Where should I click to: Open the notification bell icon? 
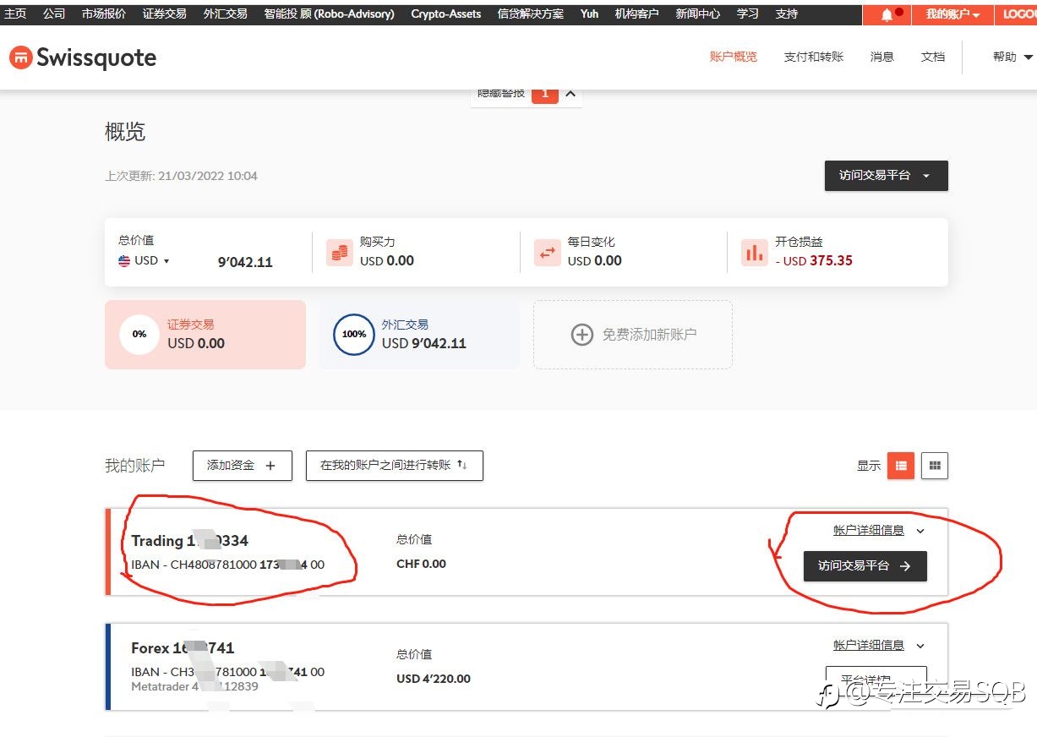(887, 14)
